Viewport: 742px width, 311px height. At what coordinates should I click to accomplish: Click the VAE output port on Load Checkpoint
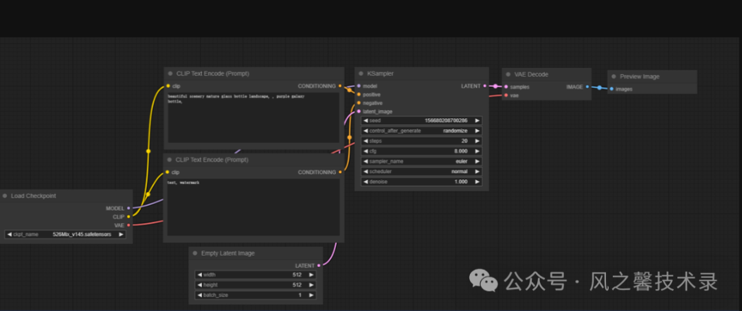(128, 224)
